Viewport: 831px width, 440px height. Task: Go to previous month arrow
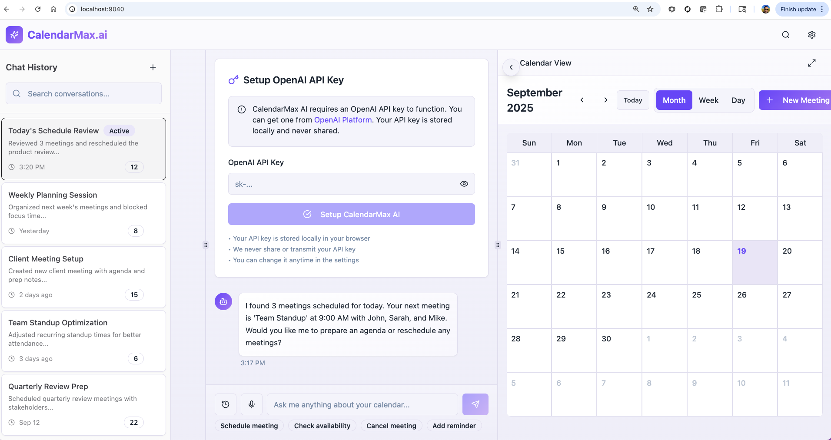(x=582, y=100)
